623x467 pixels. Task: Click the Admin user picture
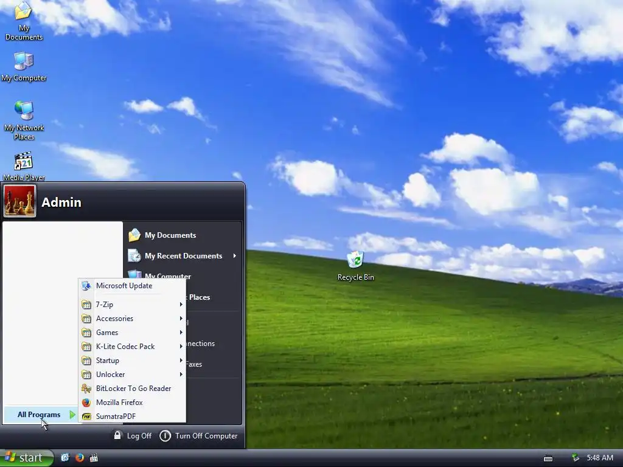pos(19,201)
